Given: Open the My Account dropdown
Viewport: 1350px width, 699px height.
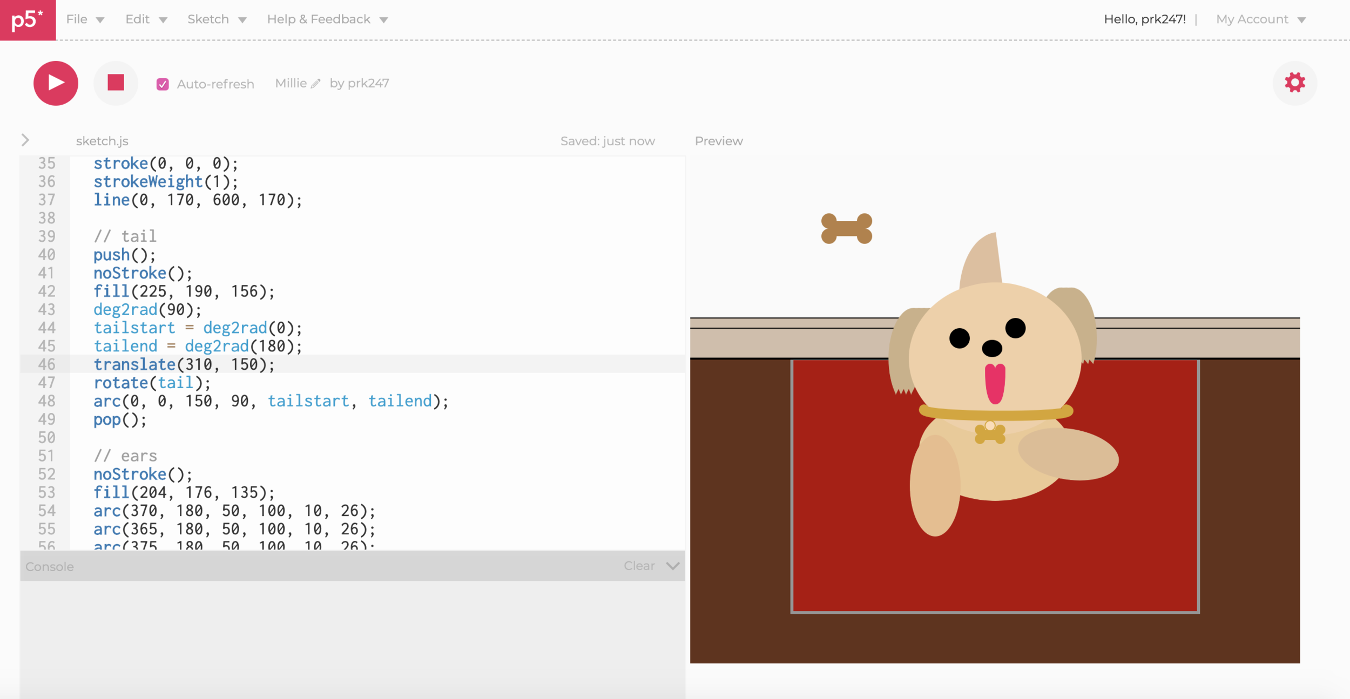Looking at the screenshot, I should [x=1260, y=19].
